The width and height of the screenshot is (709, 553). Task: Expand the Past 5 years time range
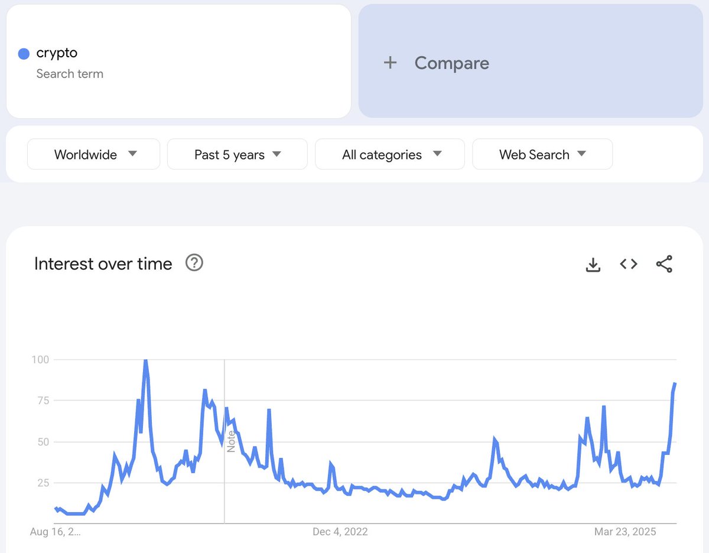(x=238, y=154)
